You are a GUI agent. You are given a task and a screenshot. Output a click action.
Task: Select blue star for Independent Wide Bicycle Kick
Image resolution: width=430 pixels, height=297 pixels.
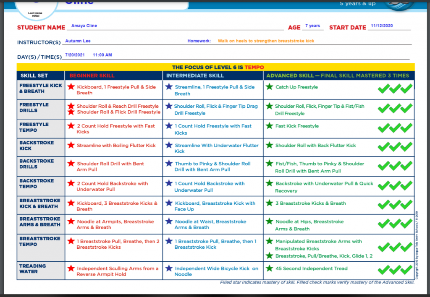point(169,268)
